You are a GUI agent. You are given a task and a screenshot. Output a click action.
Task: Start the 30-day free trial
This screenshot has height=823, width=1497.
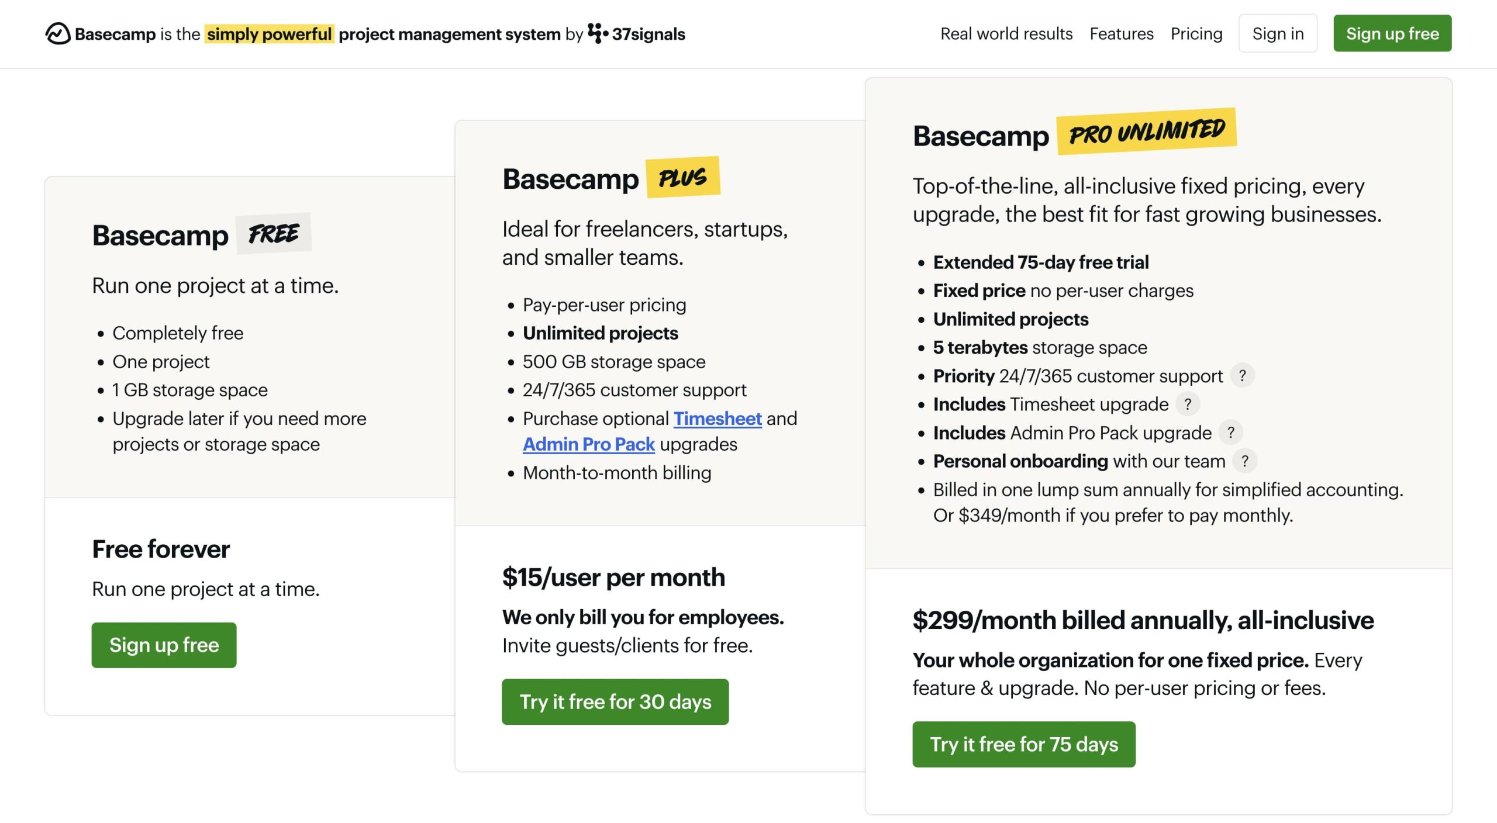(615, 702)
